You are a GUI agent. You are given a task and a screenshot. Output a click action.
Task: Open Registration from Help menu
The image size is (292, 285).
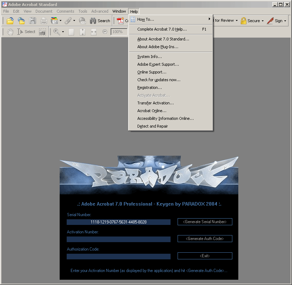(x=171, y=88)
